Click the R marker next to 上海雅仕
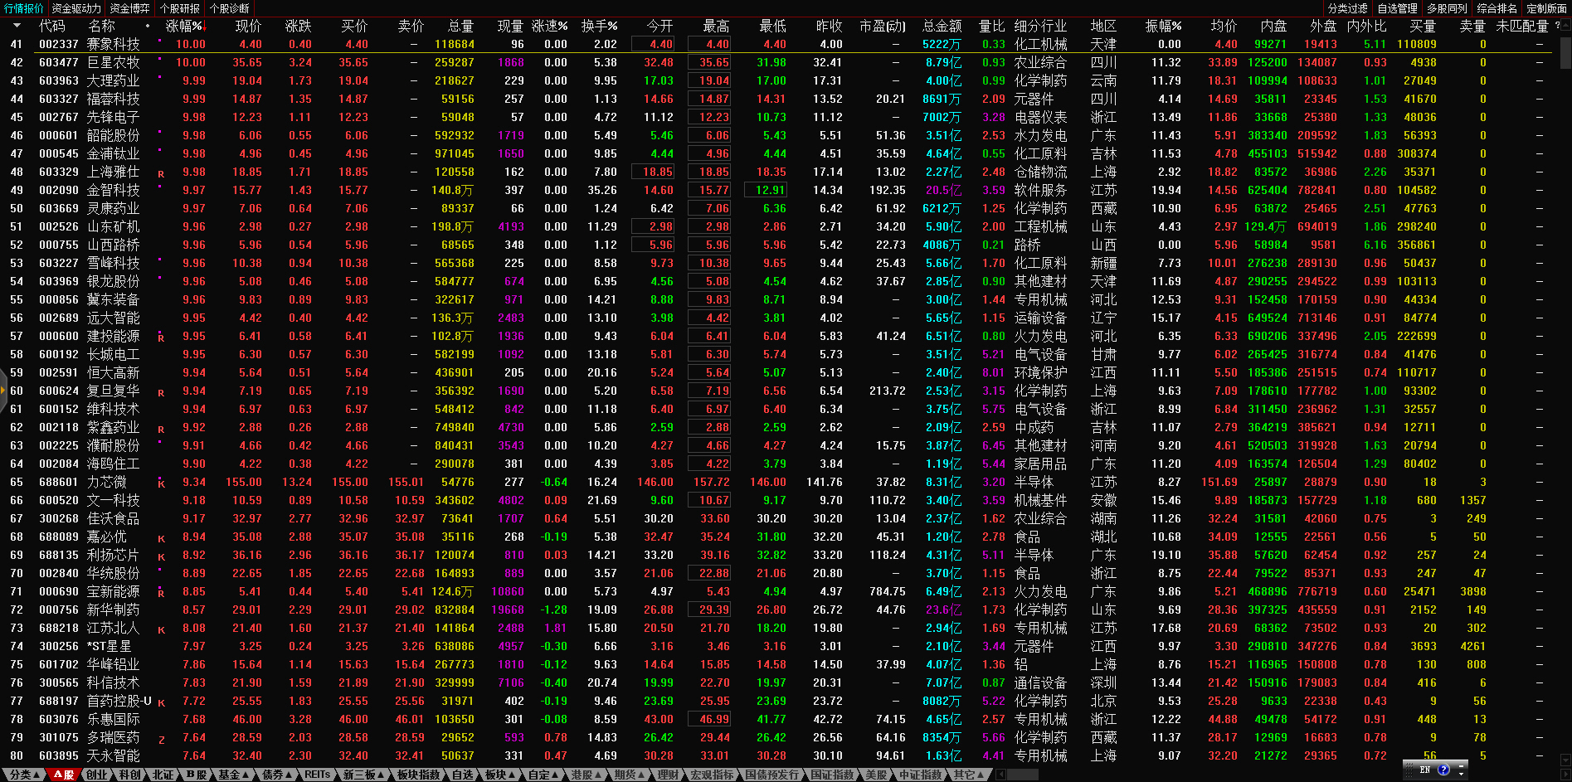Screen dimensions: 1572x782 pyautogui.click(x=161, y=174)
